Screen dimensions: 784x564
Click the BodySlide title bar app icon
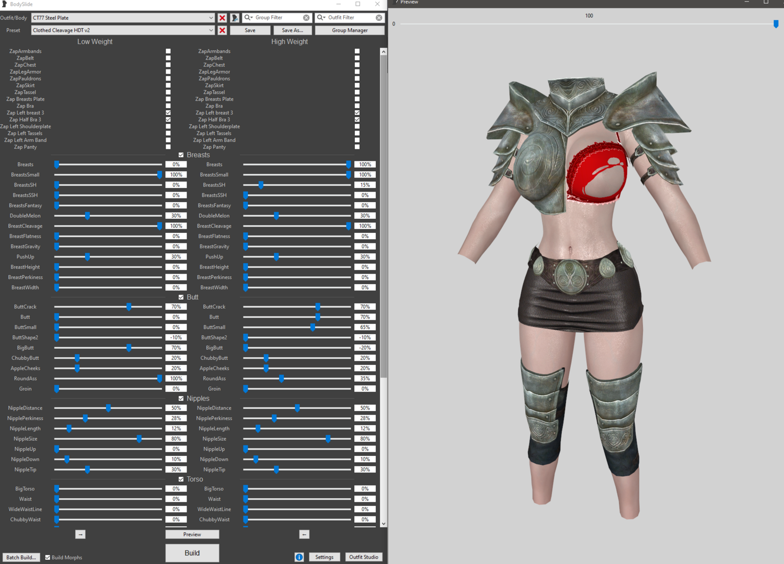coord(5,4)
